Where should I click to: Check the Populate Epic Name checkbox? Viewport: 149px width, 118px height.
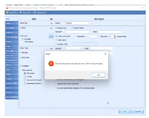pyautogui.click(x=23, y=39)
